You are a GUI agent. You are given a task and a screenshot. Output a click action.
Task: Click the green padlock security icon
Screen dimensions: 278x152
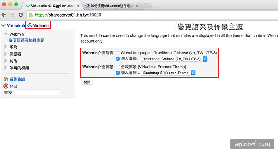(x=31, y=15)
